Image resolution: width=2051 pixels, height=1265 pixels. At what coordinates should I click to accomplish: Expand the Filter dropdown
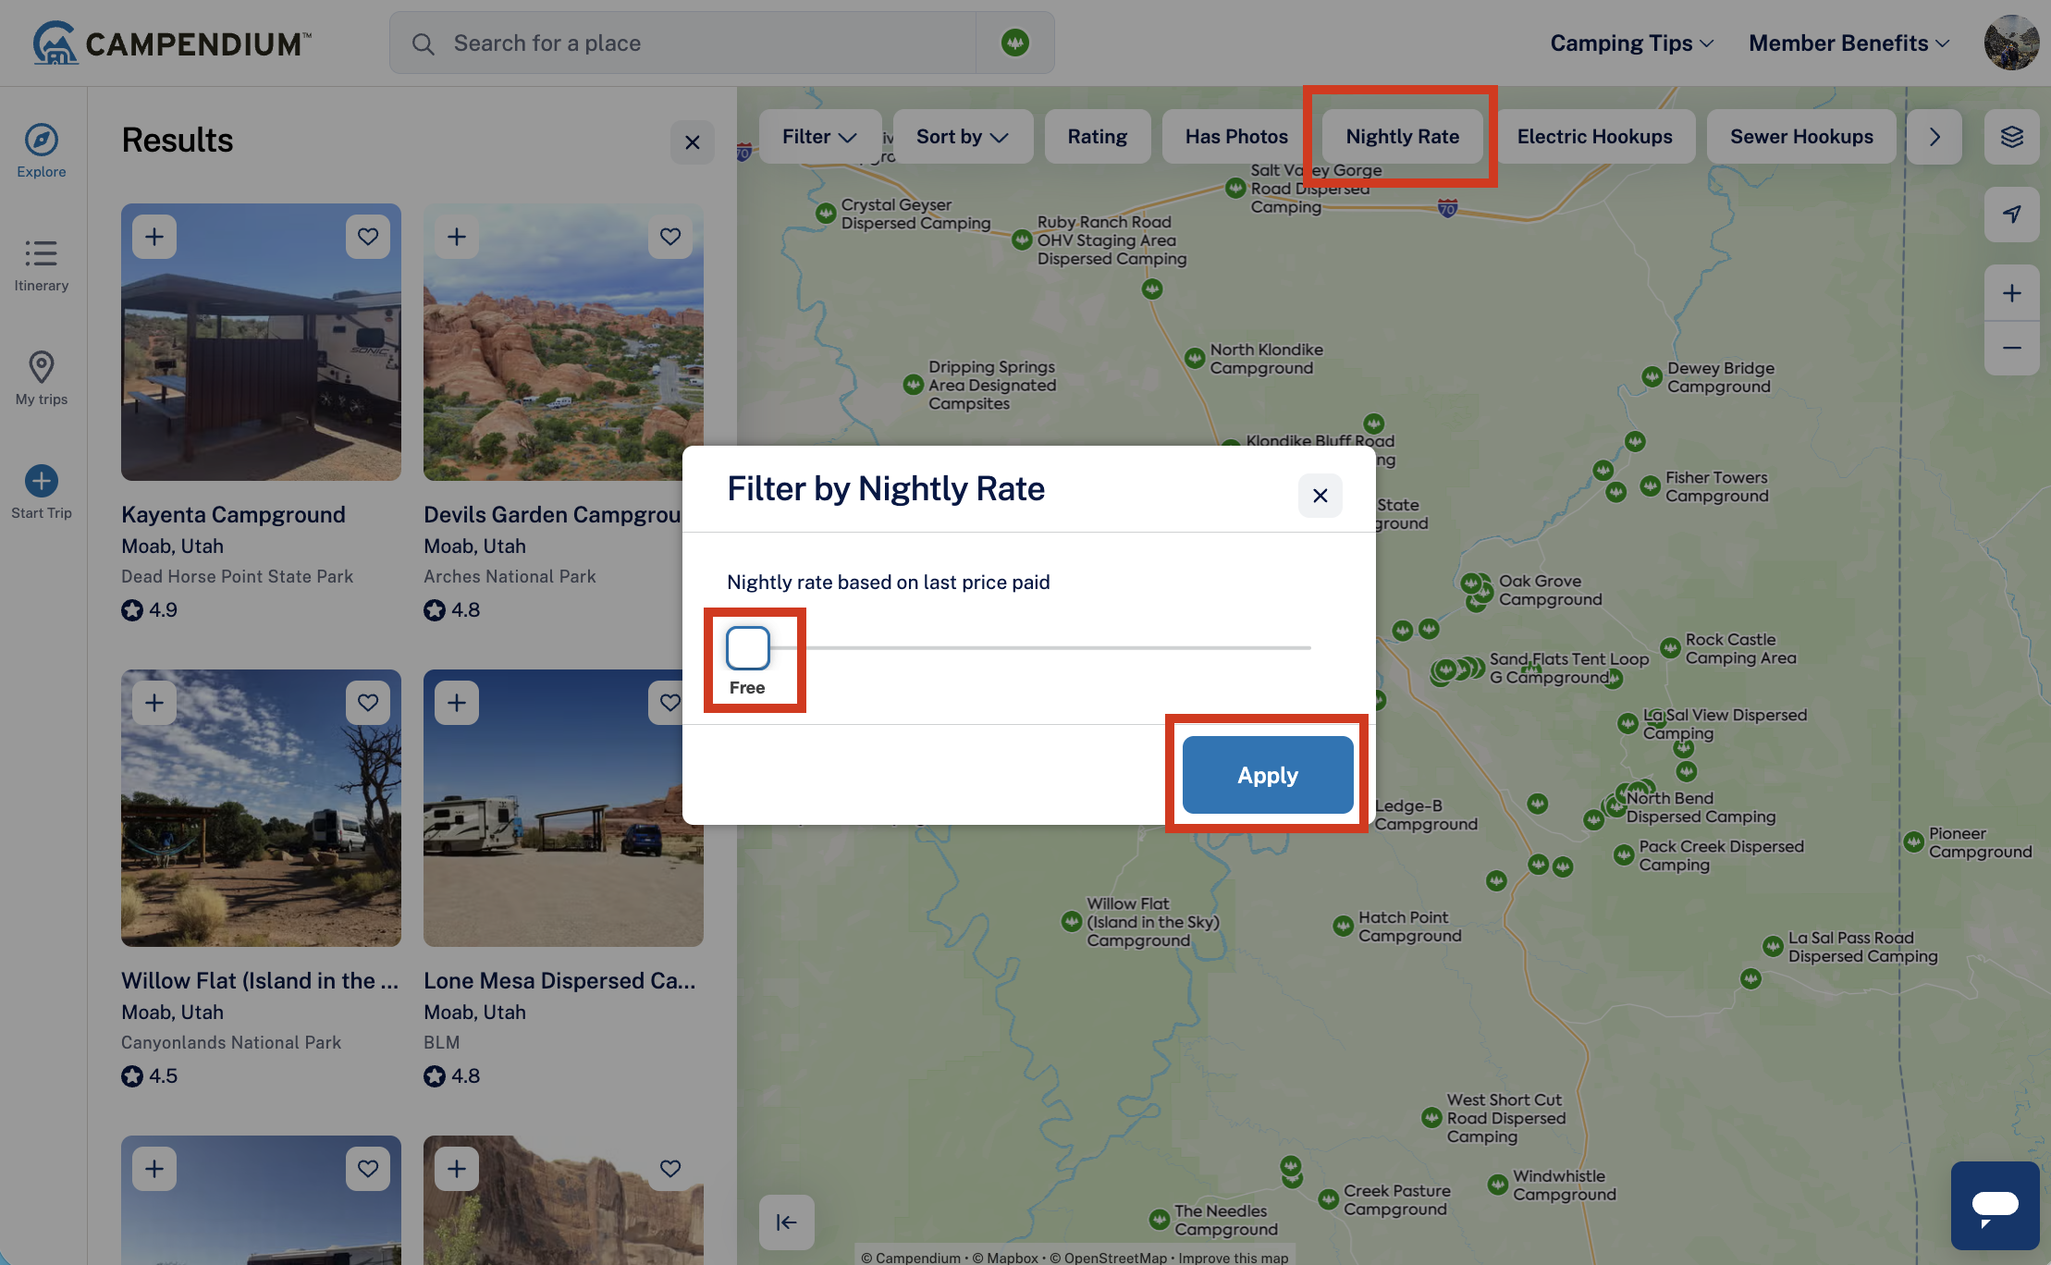(818, 137)
